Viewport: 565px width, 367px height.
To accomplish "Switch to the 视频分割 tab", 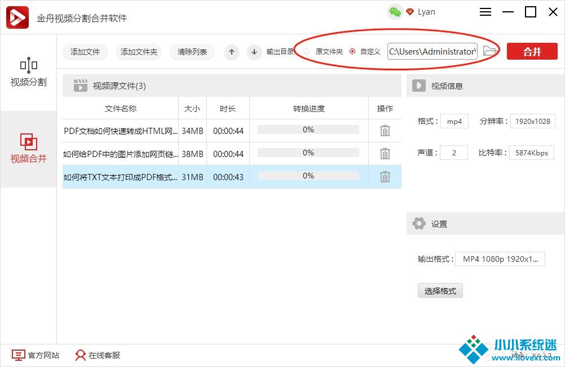I will [28, 72].
